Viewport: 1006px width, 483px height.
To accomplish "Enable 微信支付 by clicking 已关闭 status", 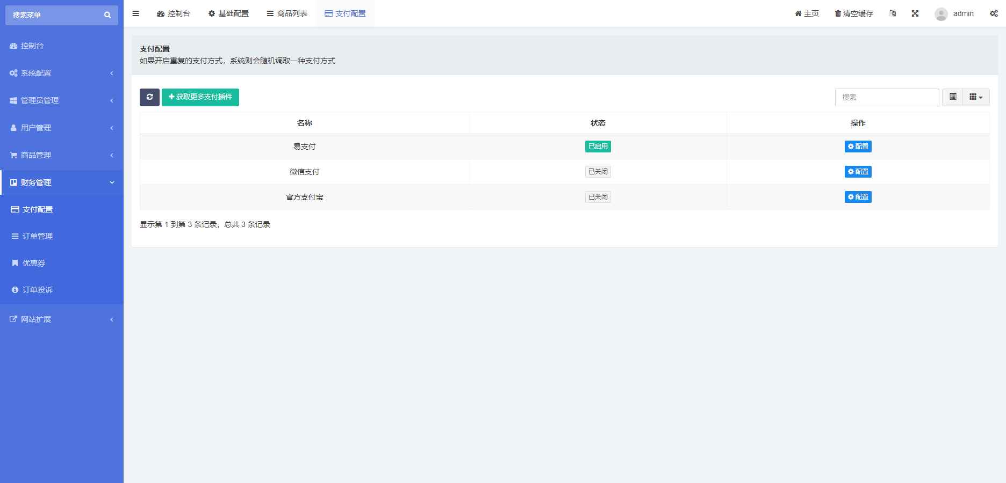I will 598,171.
